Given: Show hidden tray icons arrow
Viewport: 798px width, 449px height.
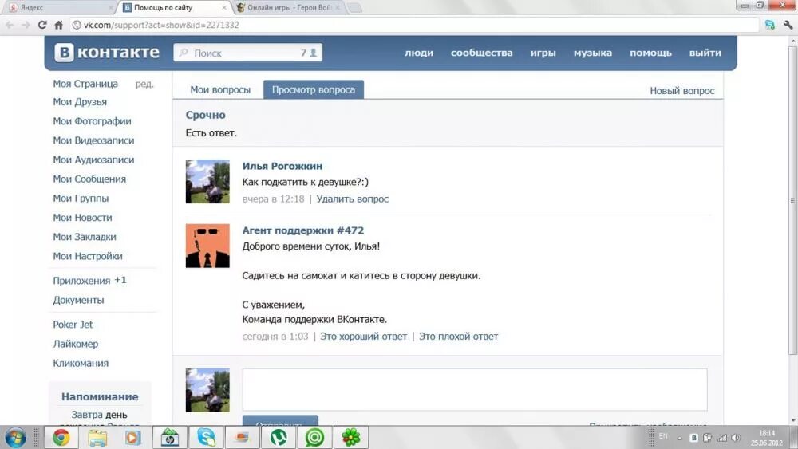Looking at the screenshot, I should 679,438.
